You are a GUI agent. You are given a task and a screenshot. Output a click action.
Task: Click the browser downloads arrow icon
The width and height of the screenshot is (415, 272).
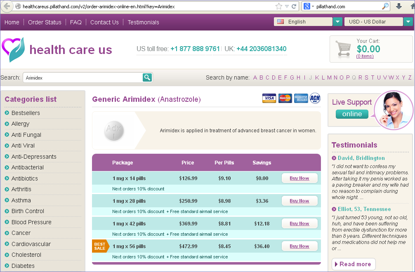pyautogui.click(x=399, y=6)
